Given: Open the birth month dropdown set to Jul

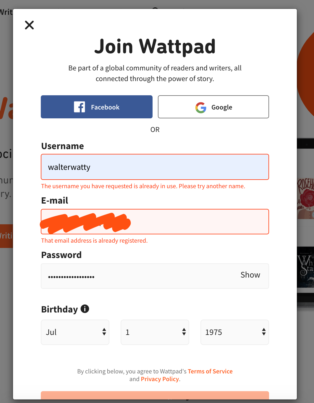Looking at the screenshot, I should pyautogui.click(x=75, y=332).
